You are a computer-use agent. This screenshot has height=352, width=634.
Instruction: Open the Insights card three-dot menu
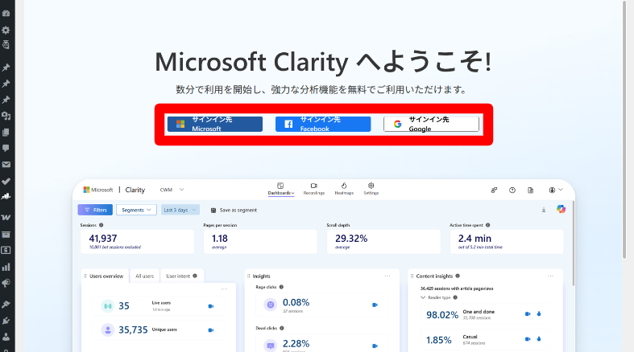387,276
